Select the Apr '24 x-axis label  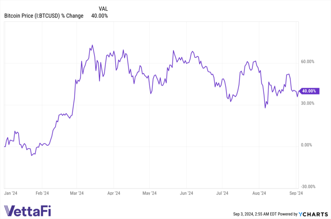(114, 193)
